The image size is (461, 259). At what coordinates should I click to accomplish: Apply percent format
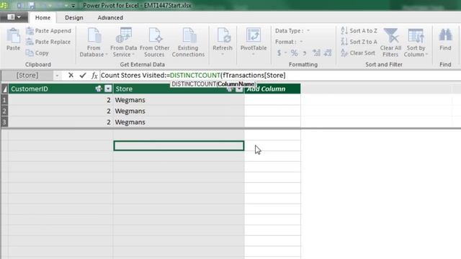(x=295, y=53)
